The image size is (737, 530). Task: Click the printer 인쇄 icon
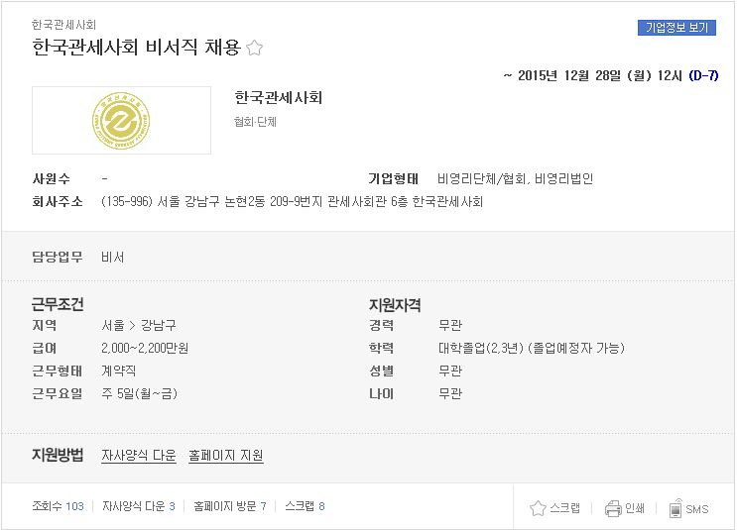click(613, 508)
